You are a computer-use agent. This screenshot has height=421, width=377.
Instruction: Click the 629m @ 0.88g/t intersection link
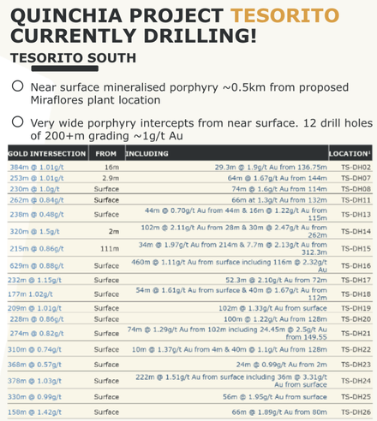click(37, 265)
